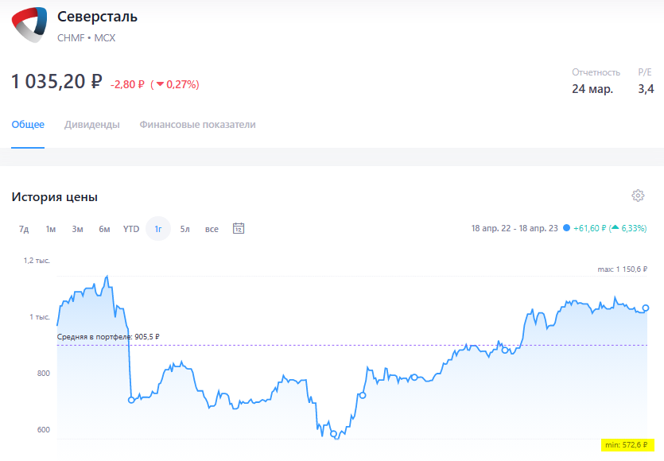The image size is (664, 461).
Task: Switch to the Общее tab
Action: [x=28, y=125]
